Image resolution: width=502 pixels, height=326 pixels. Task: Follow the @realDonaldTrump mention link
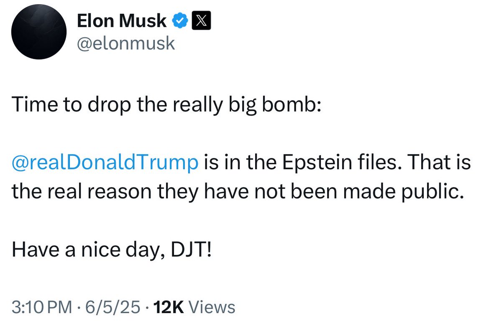click(x=105, y=163)
